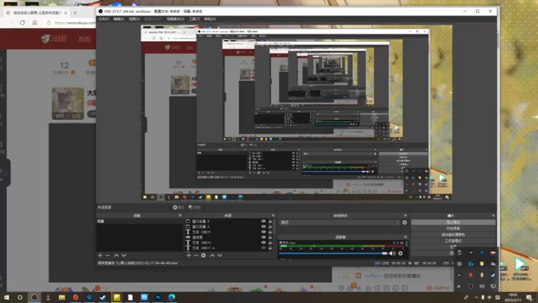
Task: Click the 启动虚拟摄像机 button
Action: coord(453,234)
